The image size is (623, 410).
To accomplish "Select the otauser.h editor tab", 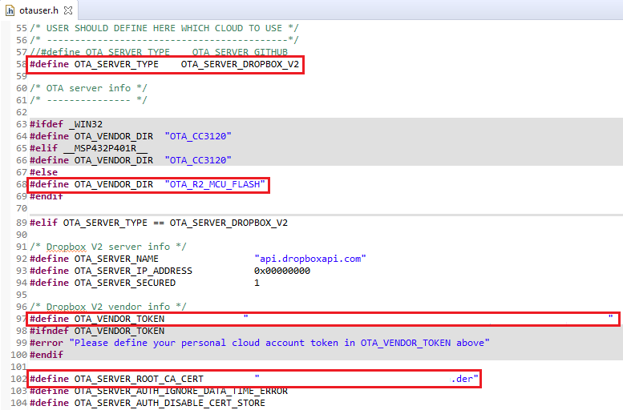I will click(39, 10).
